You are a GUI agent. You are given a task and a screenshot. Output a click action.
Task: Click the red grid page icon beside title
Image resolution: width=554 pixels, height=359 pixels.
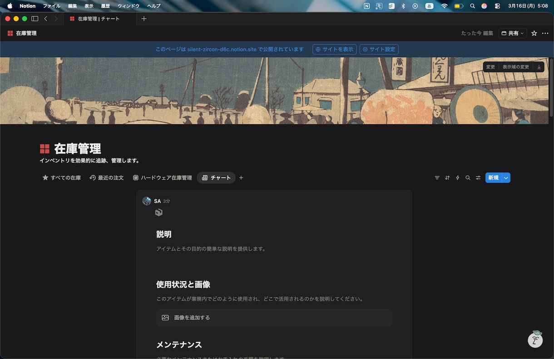[45, 149]
